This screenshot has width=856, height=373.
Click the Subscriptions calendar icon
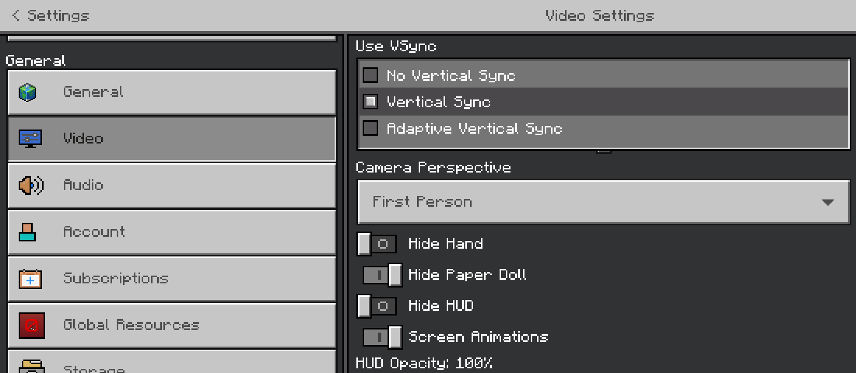[x=30, y=279]
